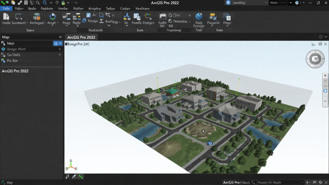Click the search magnifier in quick access toolbar
This screenshot has width=329, height=185.
[38, 3]
